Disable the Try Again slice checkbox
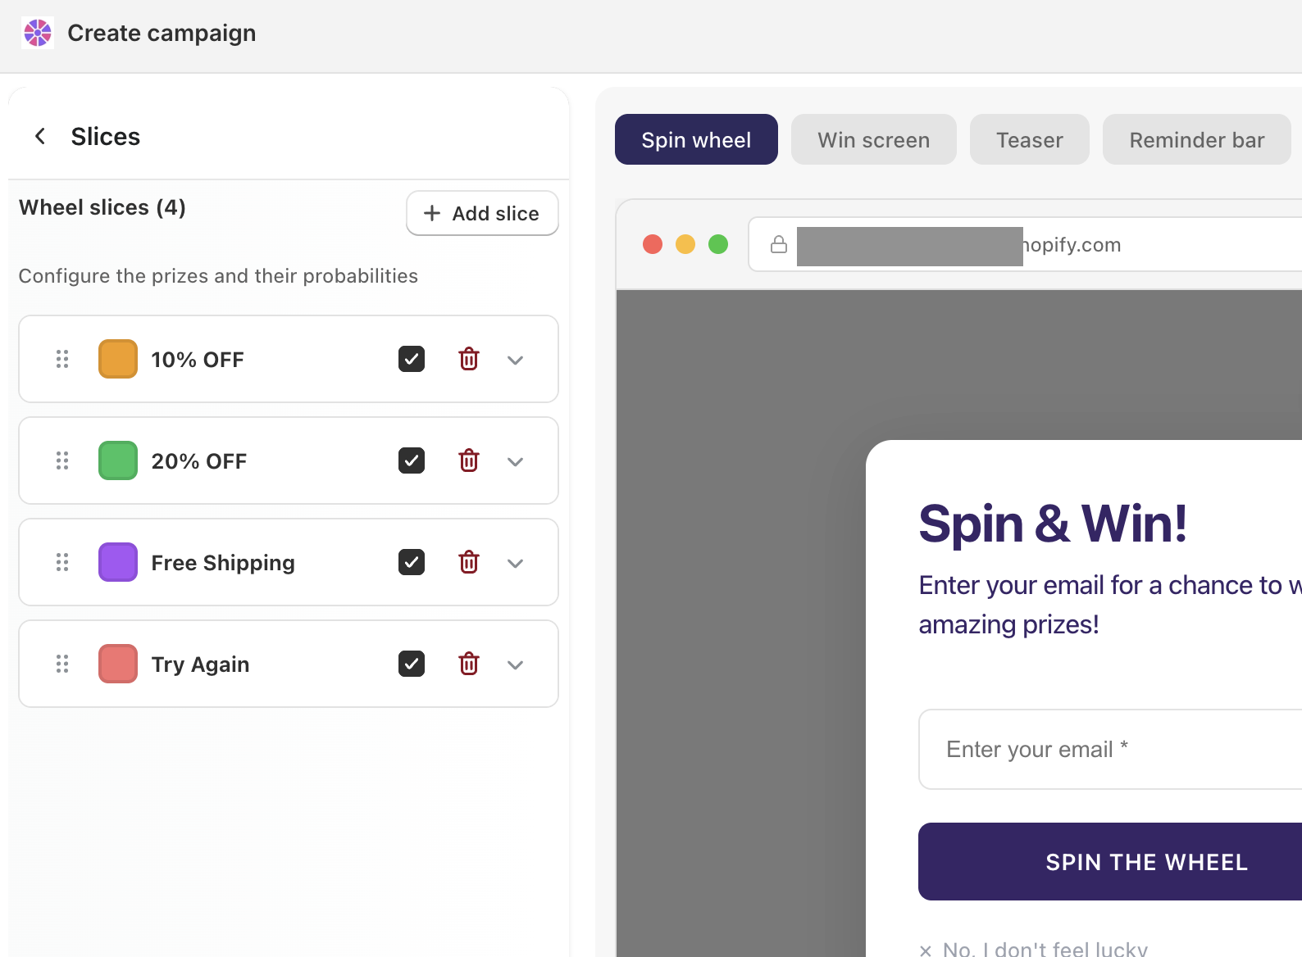Screen dimensions: 1302x957 click(x=412, y=664)
